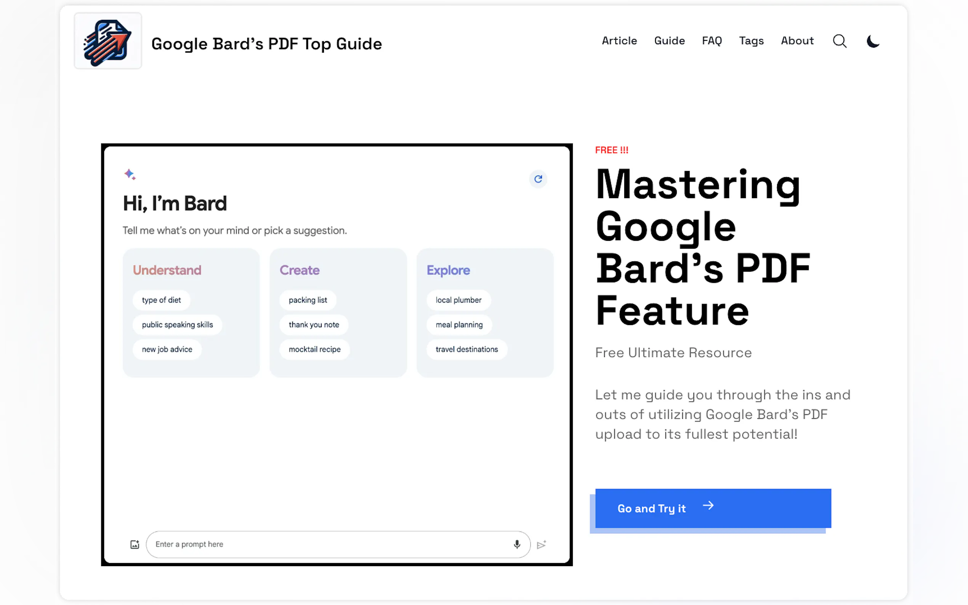Viewport: 968px width, 605px height.
Task: Select the type of diet suggestion
Action: (161, 300)
